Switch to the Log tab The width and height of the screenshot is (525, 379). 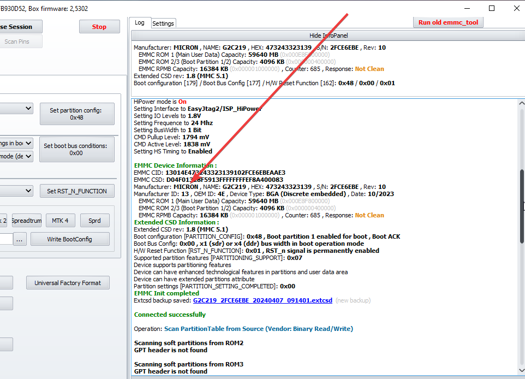pos(140,23)
